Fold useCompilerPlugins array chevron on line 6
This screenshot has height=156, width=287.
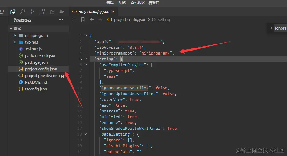click(86, 65)
